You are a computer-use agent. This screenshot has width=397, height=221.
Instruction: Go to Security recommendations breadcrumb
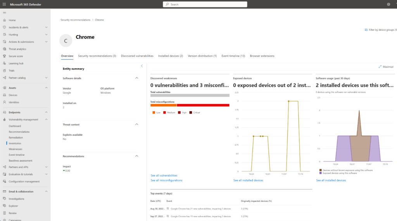pos(75,20)
